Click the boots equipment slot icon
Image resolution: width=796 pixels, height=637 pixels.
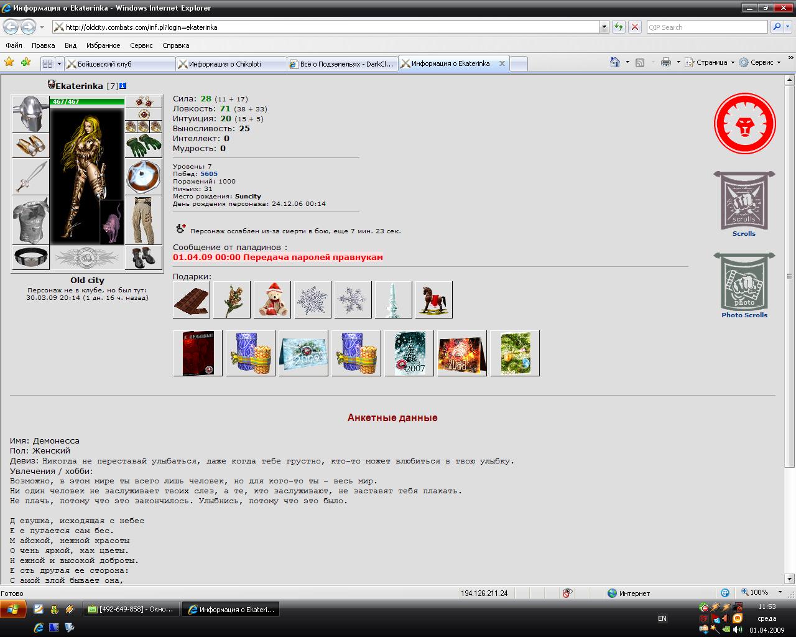coord(144,258)
